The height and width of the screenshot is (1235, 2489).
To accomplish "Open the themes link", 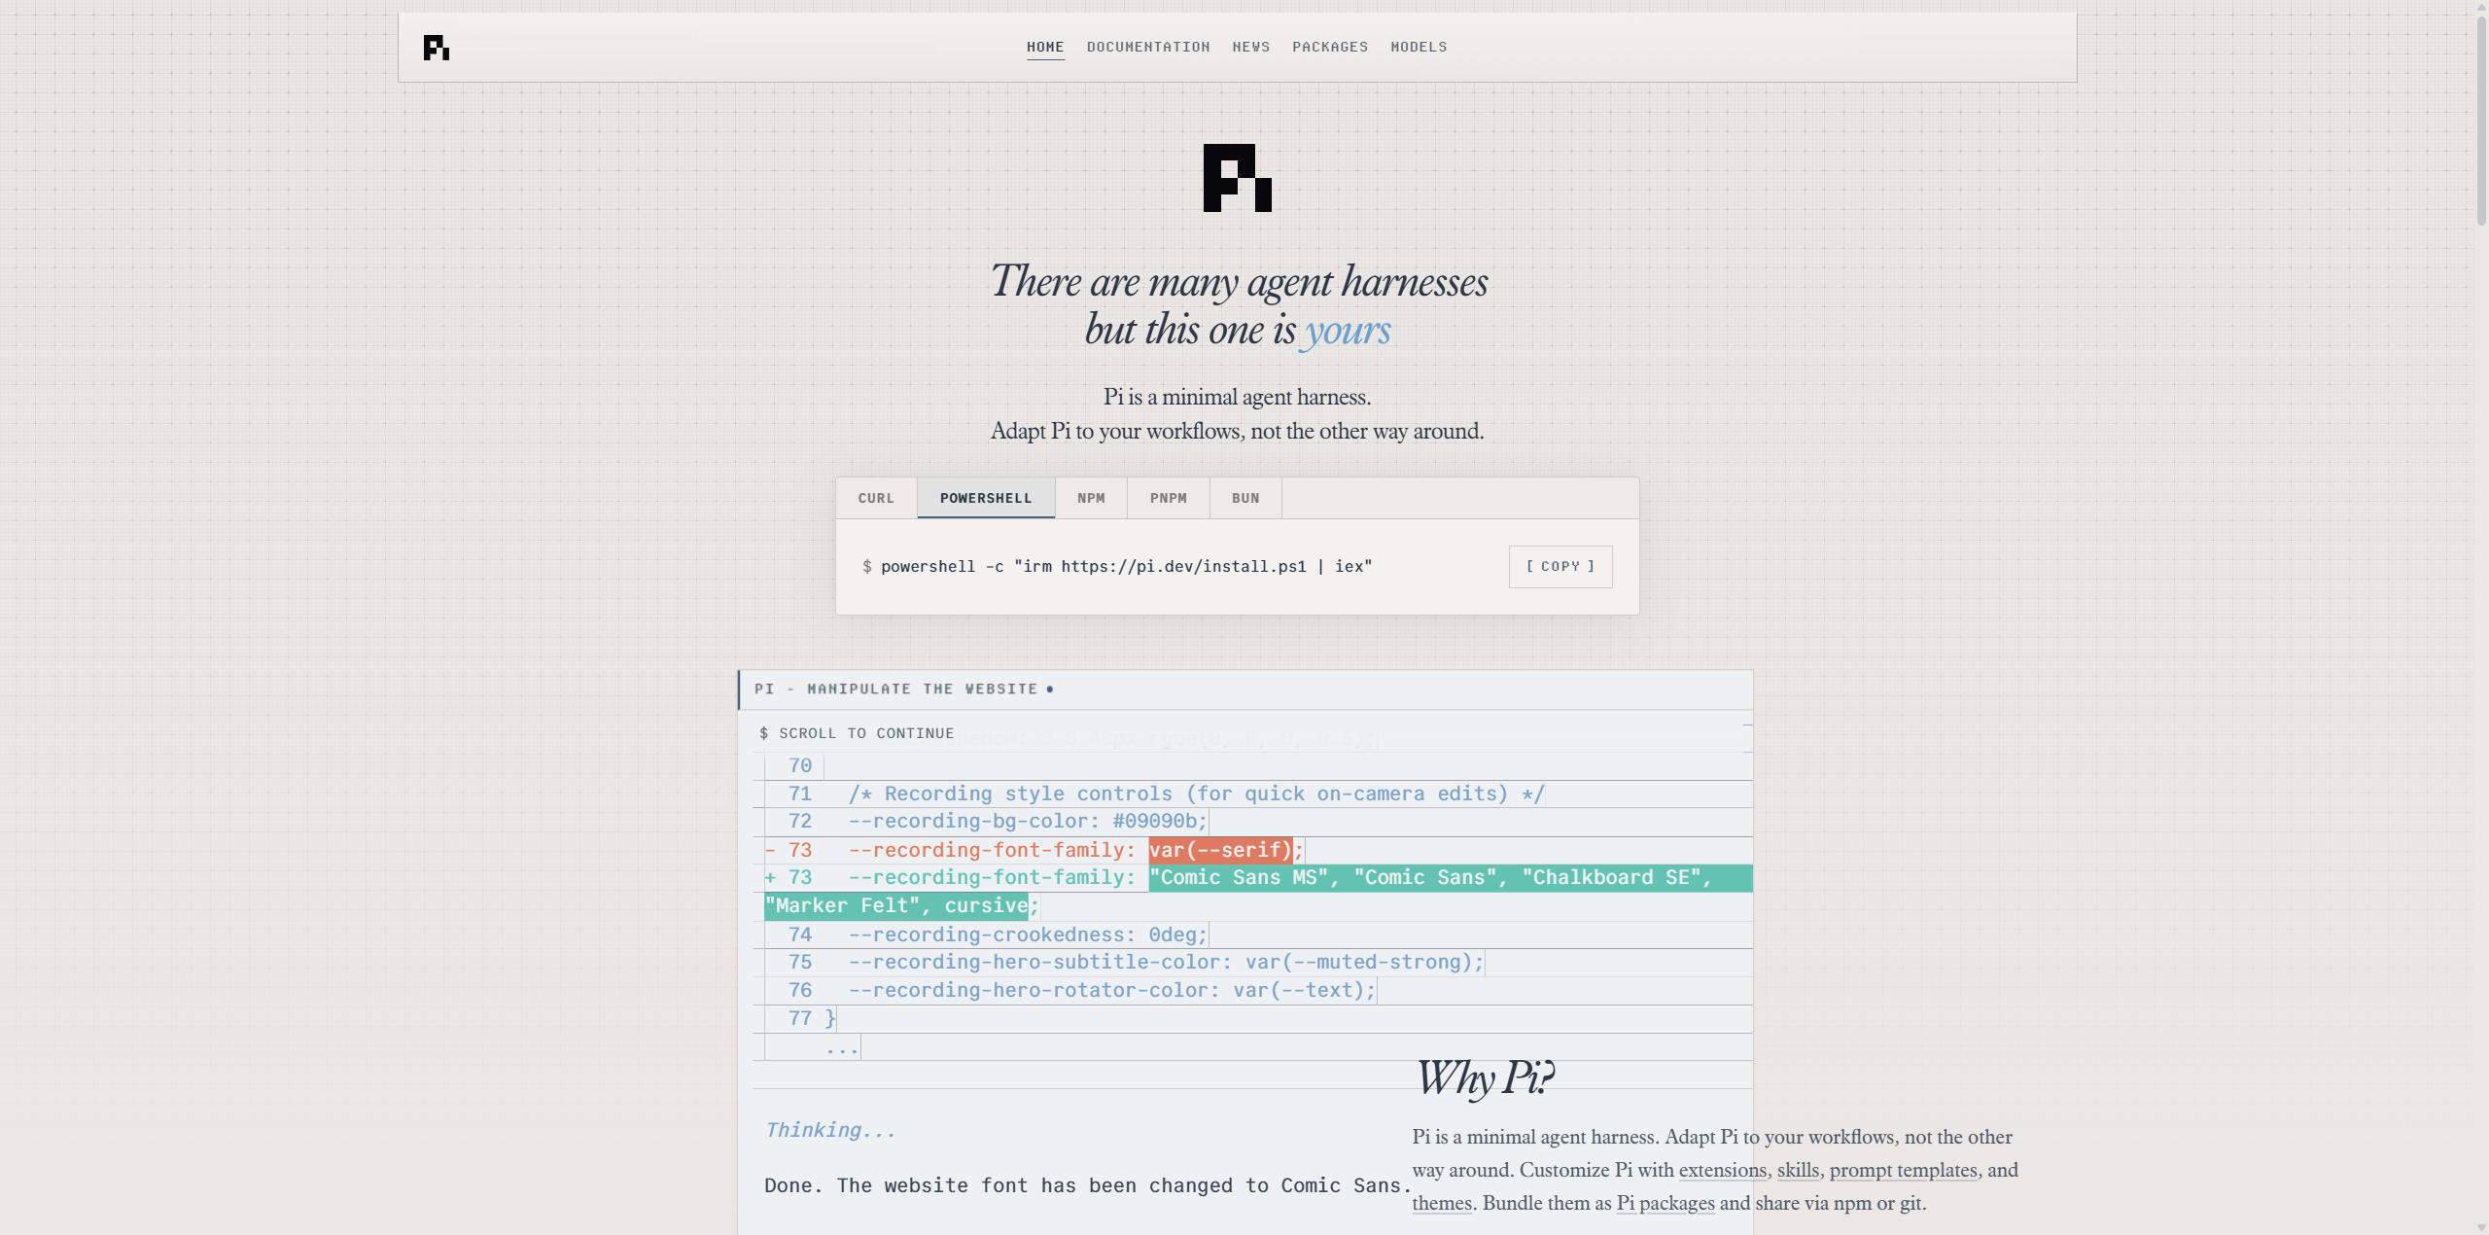I will (x=1442, y=1204).
